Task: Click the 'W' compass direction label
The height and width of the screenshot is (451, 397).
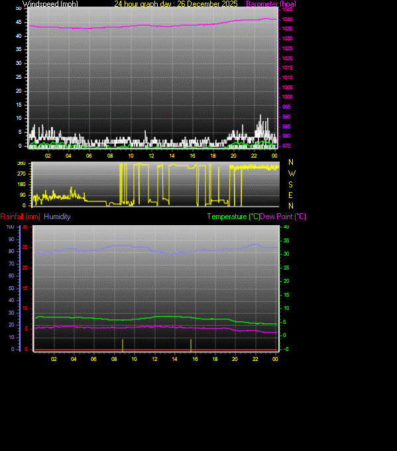Action: point(292,174)
